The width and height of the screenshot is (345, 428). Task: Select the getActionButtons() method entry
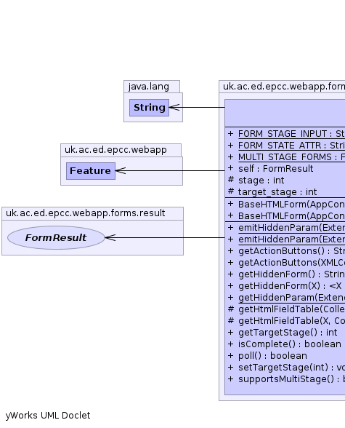pos(286,251)
